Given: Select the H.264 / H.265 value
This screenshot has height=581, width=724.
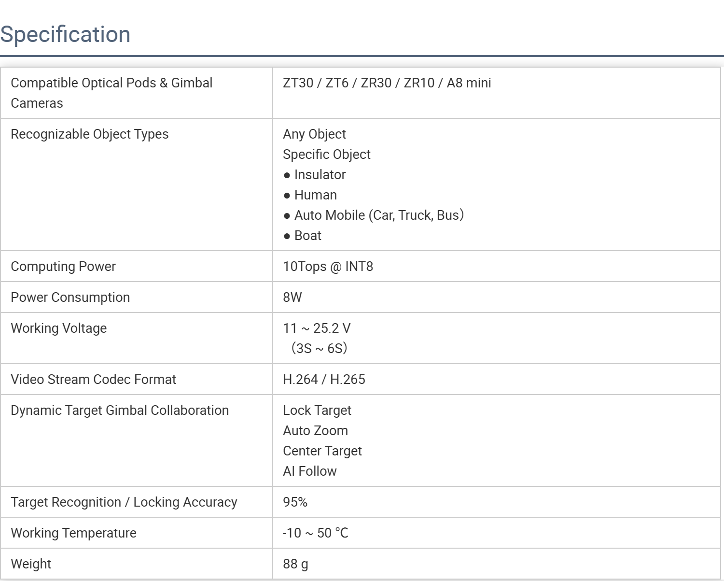Looking at the screenshot, I should coord(324,380).
